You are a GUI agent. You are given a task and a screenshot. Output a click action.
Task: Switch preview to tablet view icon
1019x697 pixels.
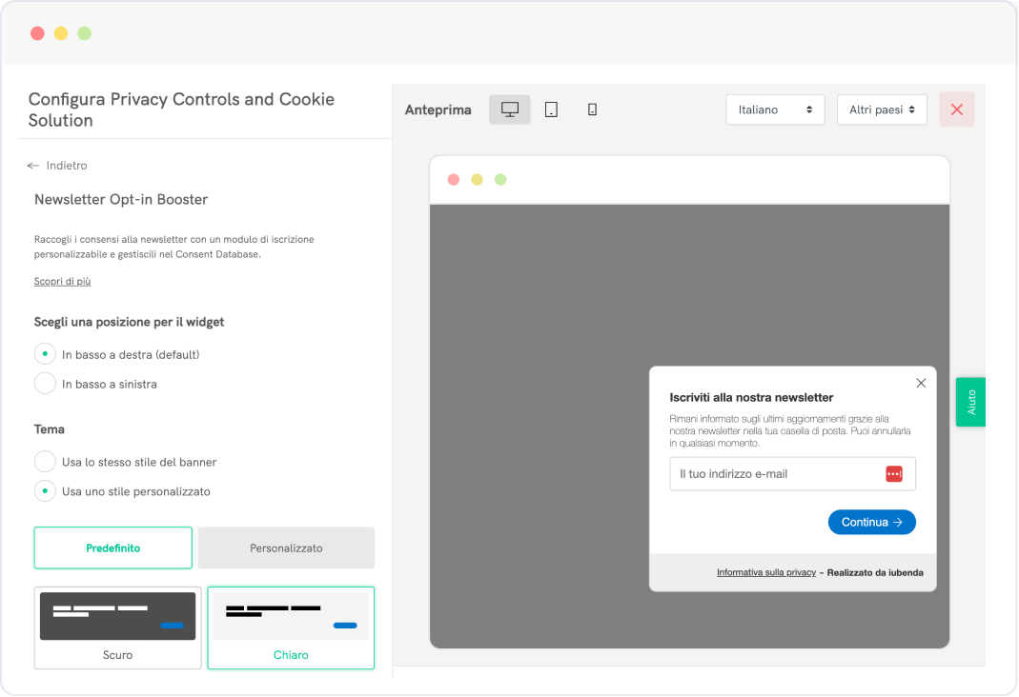point(551,110)
